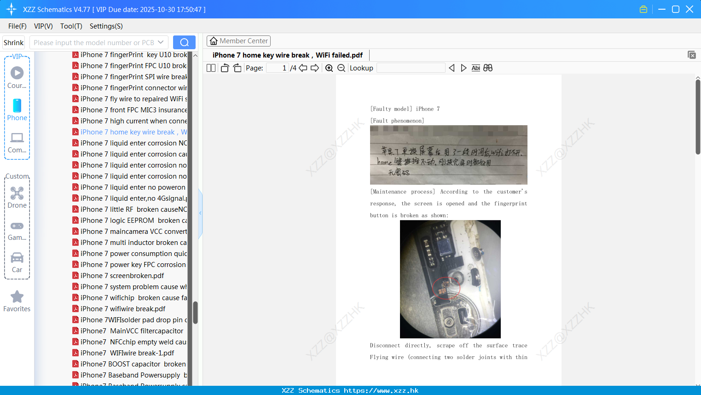
Task: Open iPhone7 BOOST capacitor broken file
Action: [x=129, y=364]
